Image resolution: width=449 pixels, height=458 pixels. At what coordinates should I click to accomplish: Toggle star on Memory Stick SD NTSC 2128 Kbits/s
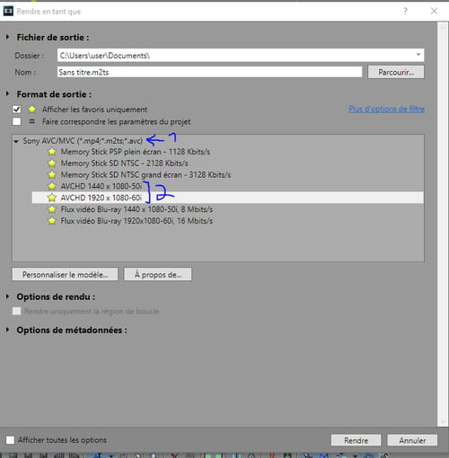click(52, 163)
